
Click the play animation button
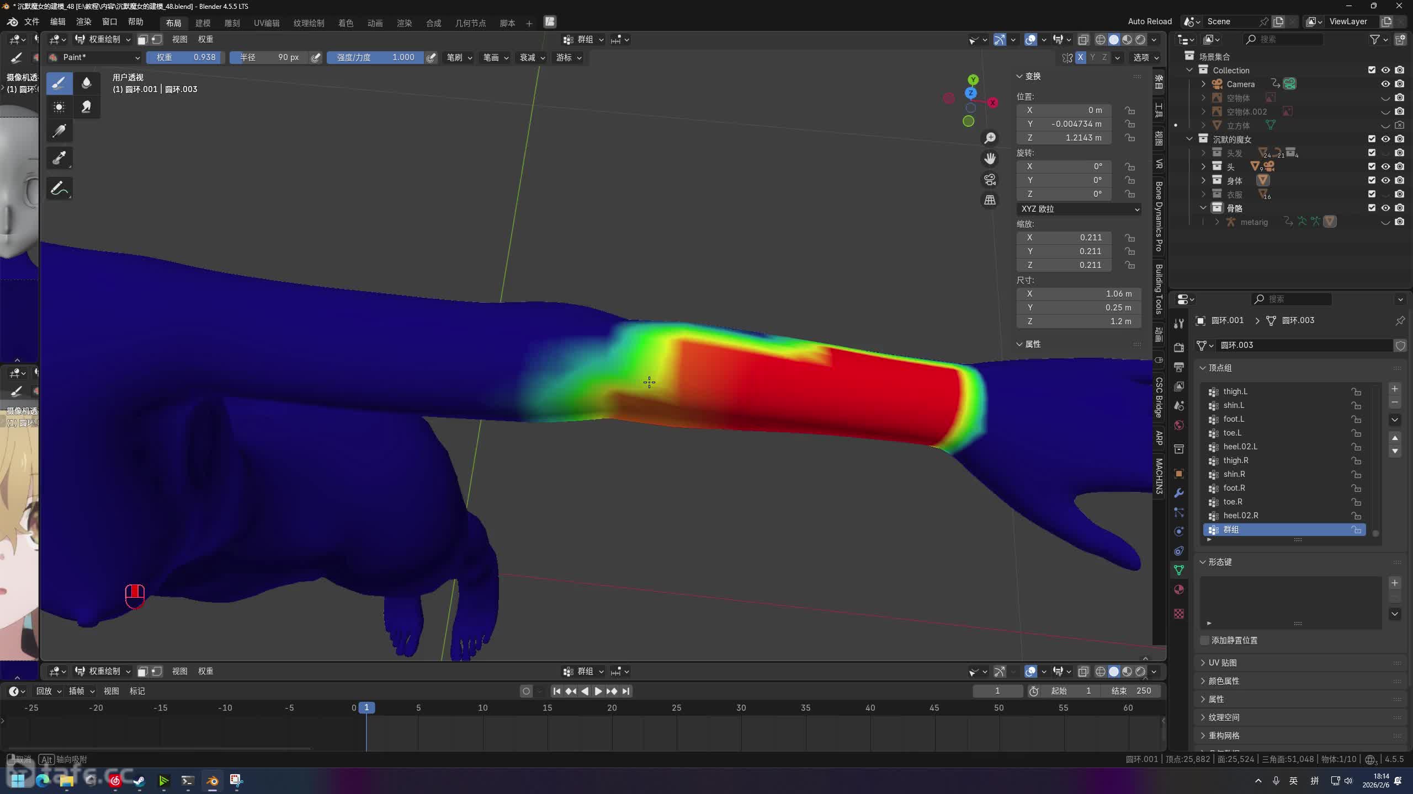pyautogui.click(x=598, y=691)
